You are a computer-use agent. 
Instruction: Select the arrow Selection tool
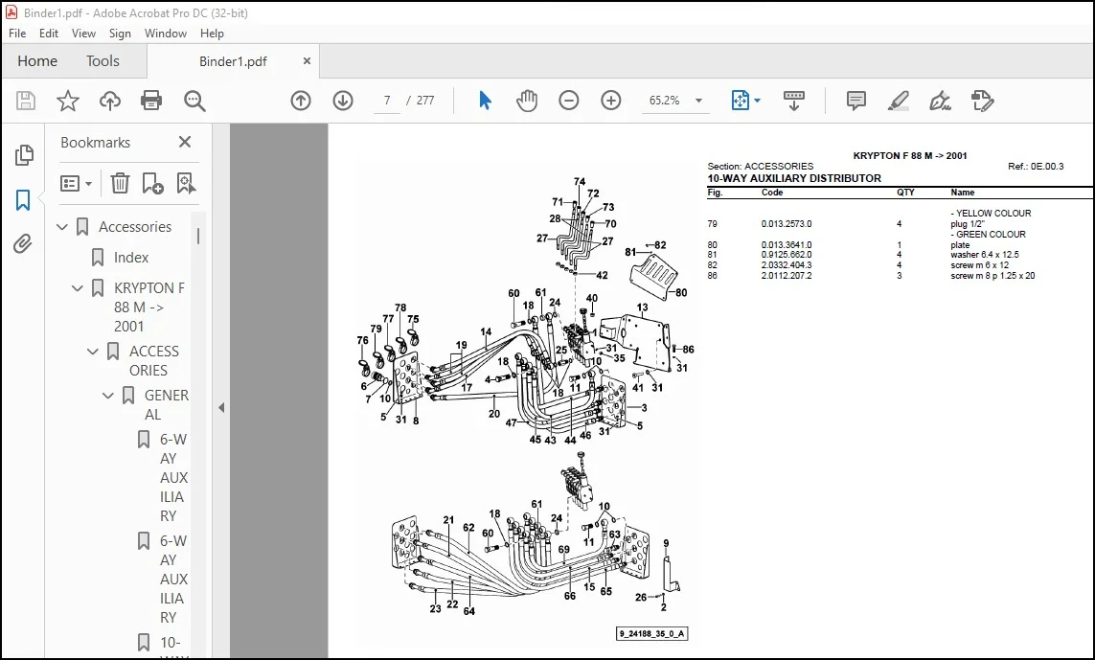coord(486,101)
